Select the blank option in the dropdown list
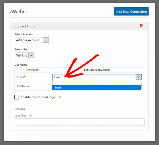This screenshot has width=159, height=145. [97, 83]
